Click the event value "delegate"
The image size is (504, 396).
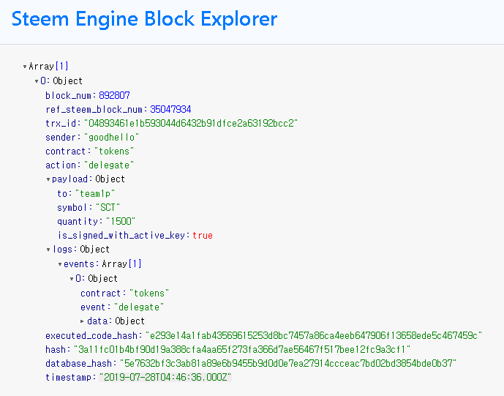139,307
